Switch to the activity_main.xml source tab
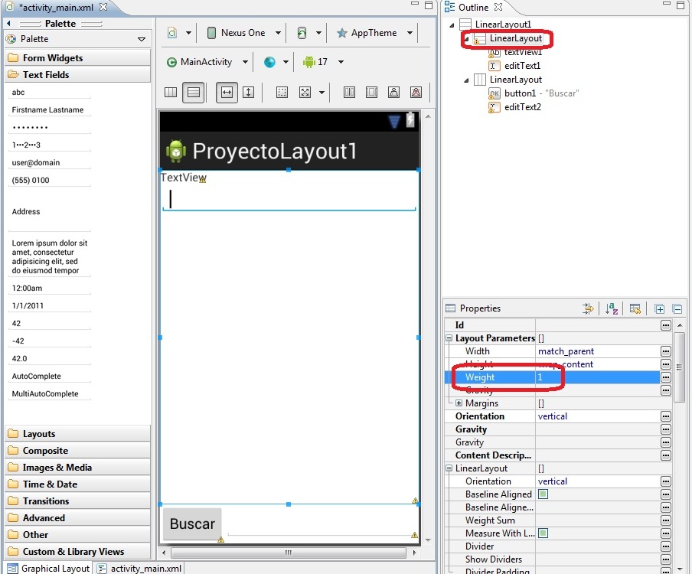This screenshot has height=574, width=692. pos(139,569)
